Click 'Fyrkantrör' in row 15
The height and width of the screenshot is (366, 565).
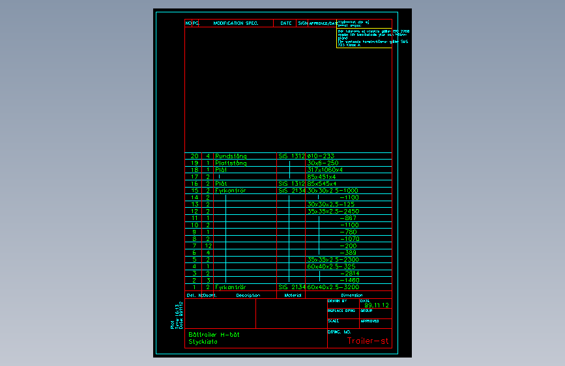tap(230, 191)
